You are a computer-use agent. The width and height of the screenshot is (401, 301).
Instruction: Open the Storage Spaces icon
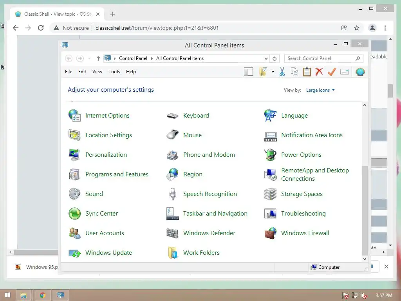pyautogui.click(x=270, y=194)
